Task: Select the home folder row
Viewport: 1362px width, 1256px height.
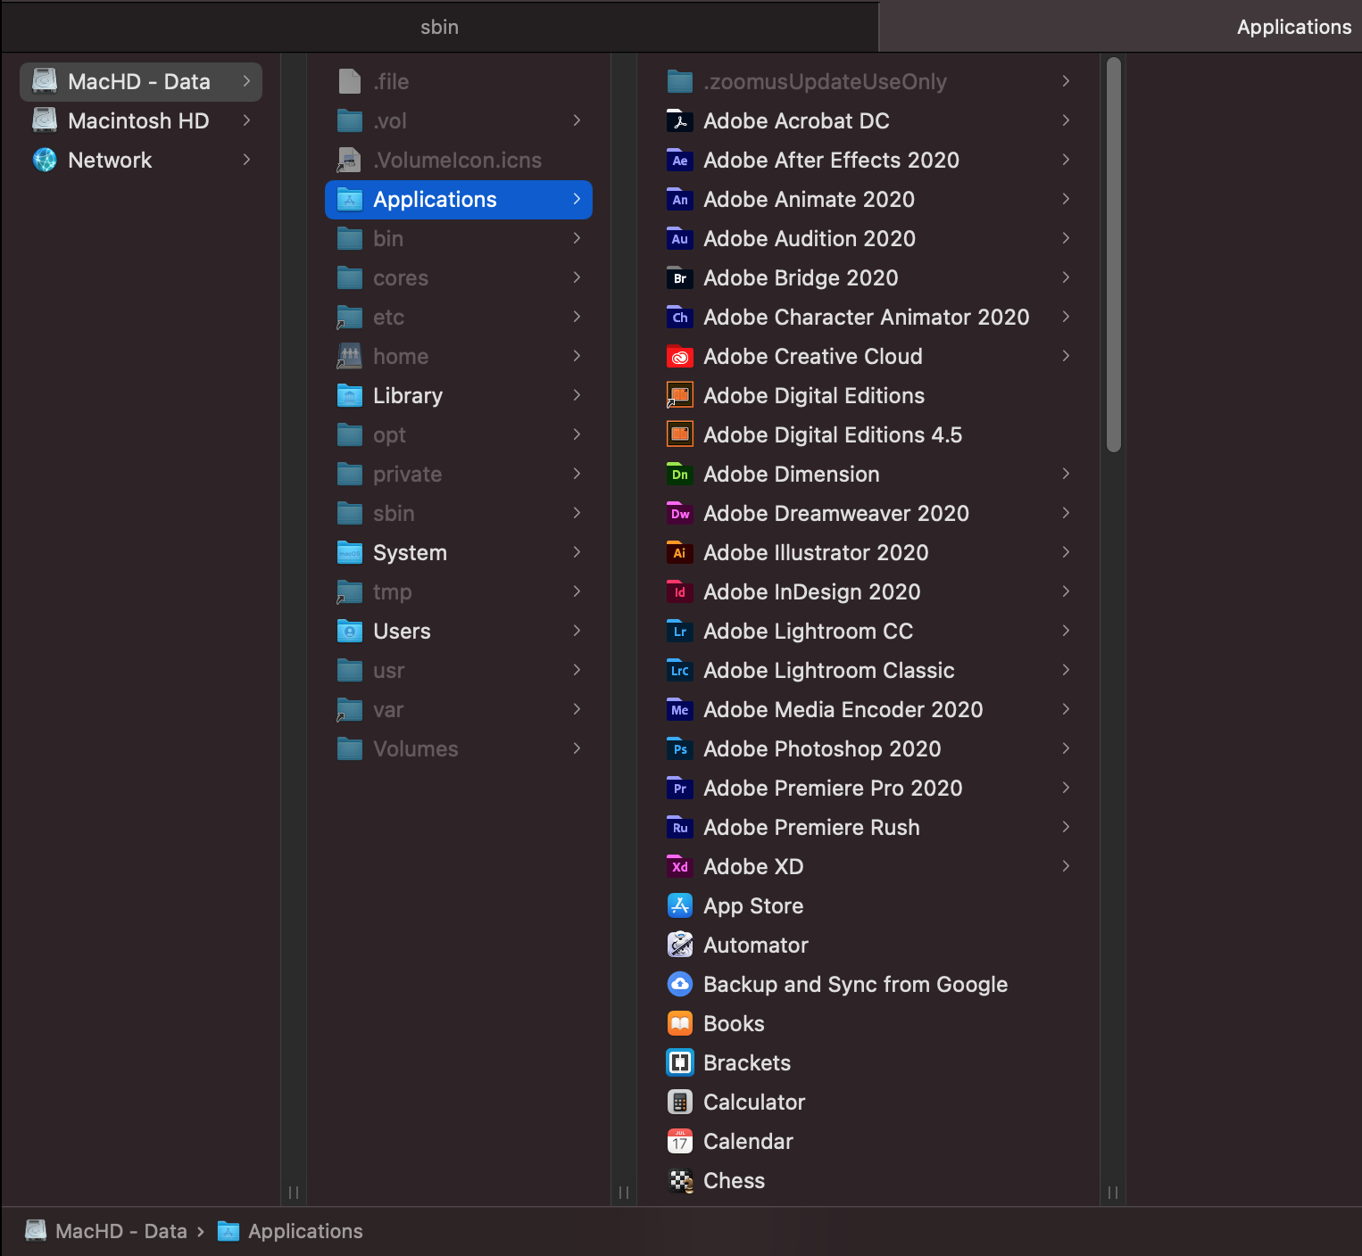Action: [x=459, y=356]
